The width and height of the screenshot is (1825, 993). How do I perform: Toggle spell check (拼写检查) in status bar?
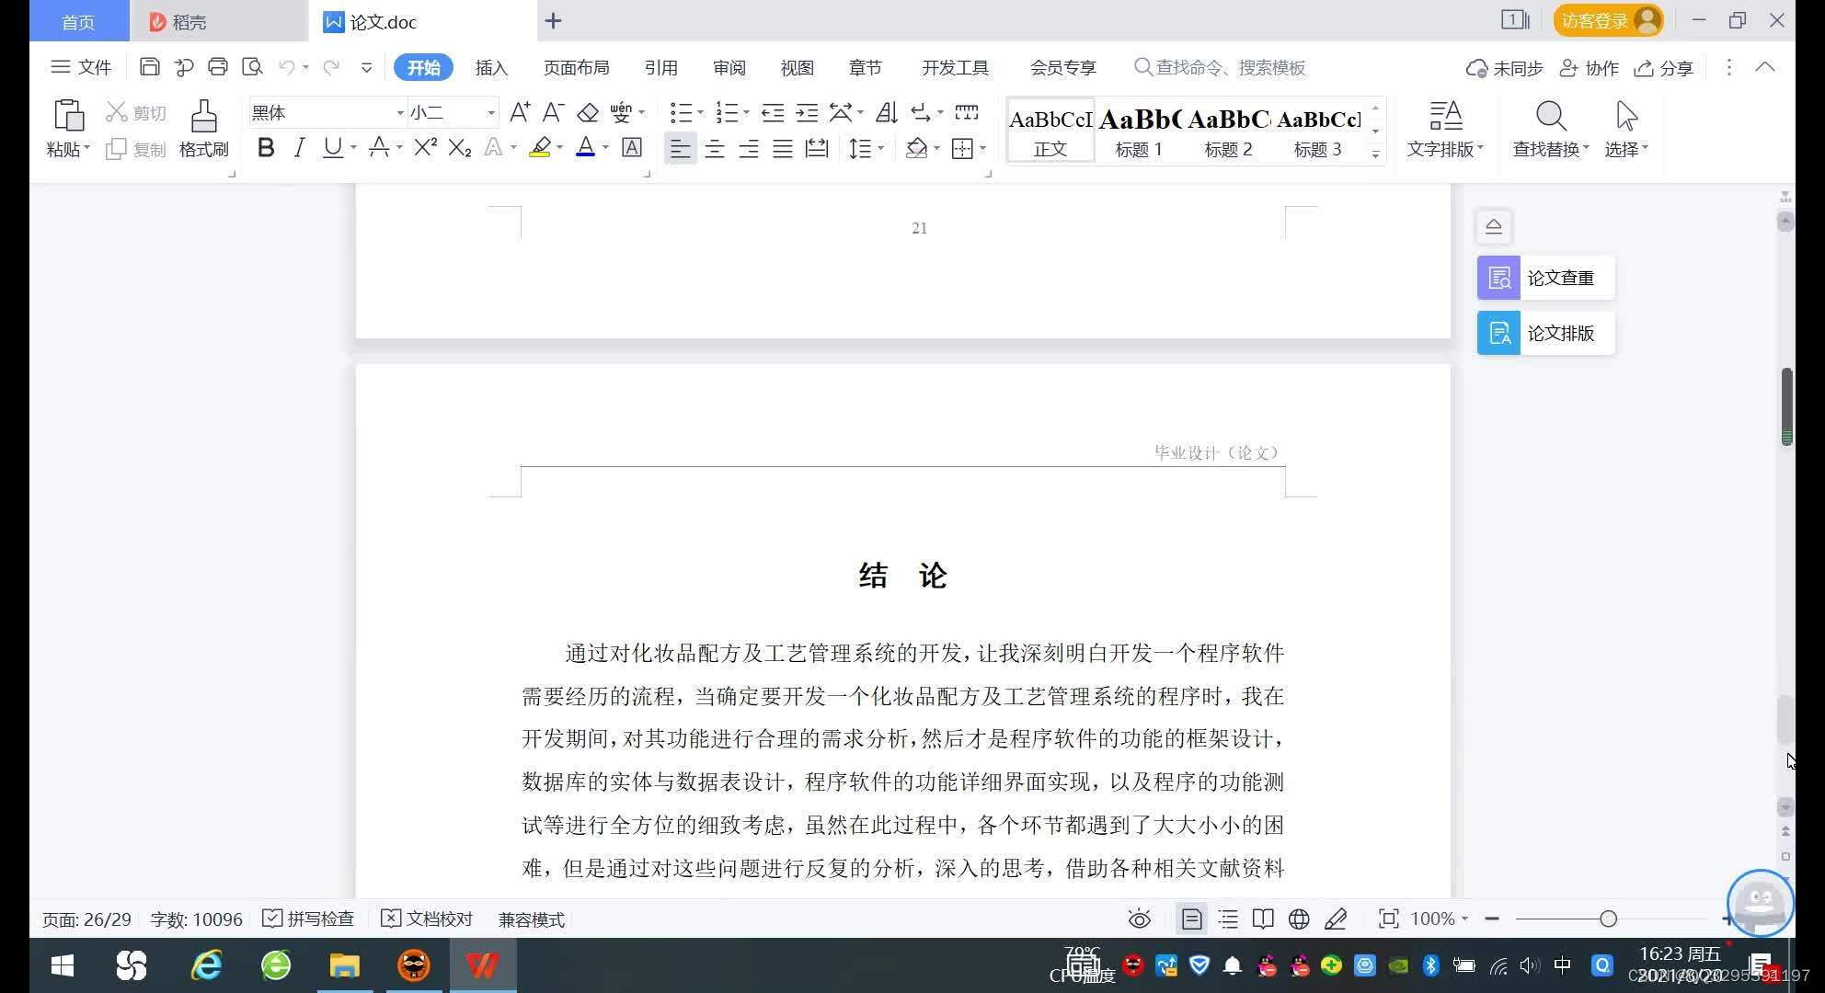[308, 919]
